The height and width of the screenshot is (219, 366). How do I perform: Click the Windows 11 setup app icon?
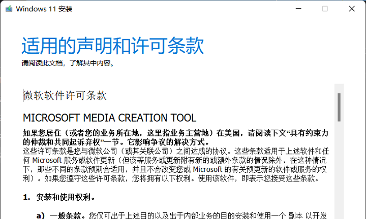point(9,9)
